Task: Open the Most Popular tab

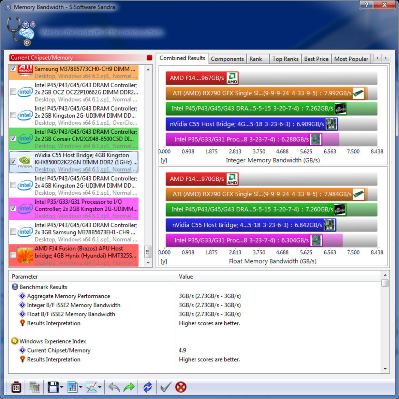Action: [351, 59]
